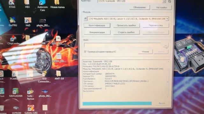204x114 pixels.
Task: Click the module list icon left of dropdown
Action: click(85, 19)
